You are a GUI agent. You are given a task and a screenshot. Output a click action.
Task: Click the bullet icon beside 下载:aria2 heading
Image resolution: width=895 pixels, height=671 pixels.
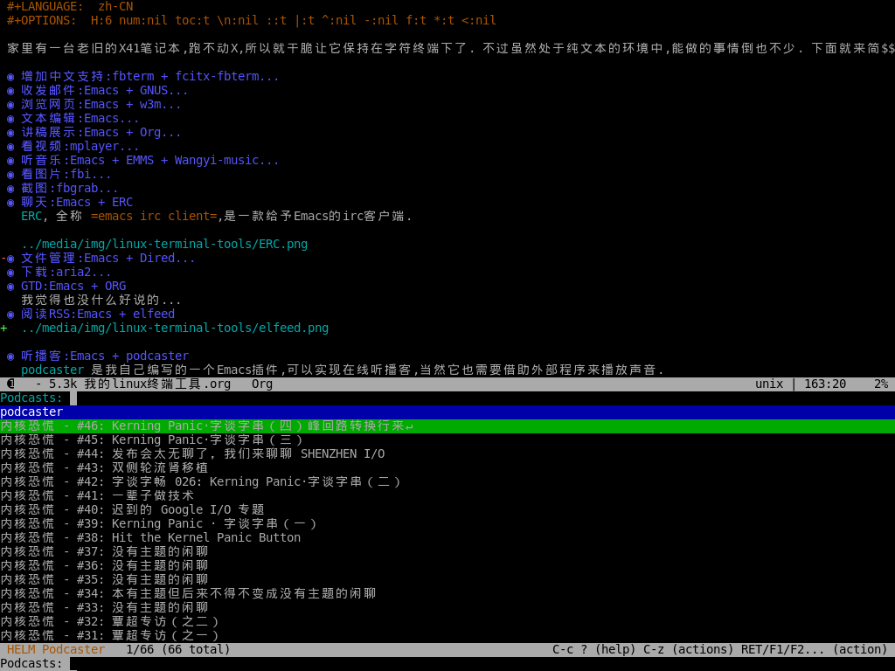10,273
